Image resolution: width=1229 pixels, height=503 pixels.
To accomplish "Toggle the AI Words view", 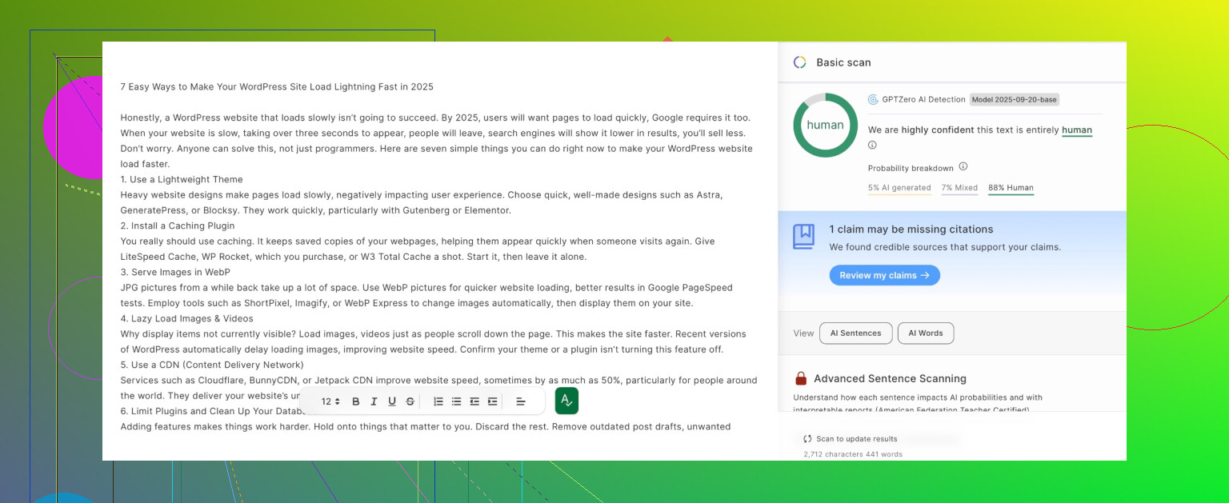I will tap(925, 333).
